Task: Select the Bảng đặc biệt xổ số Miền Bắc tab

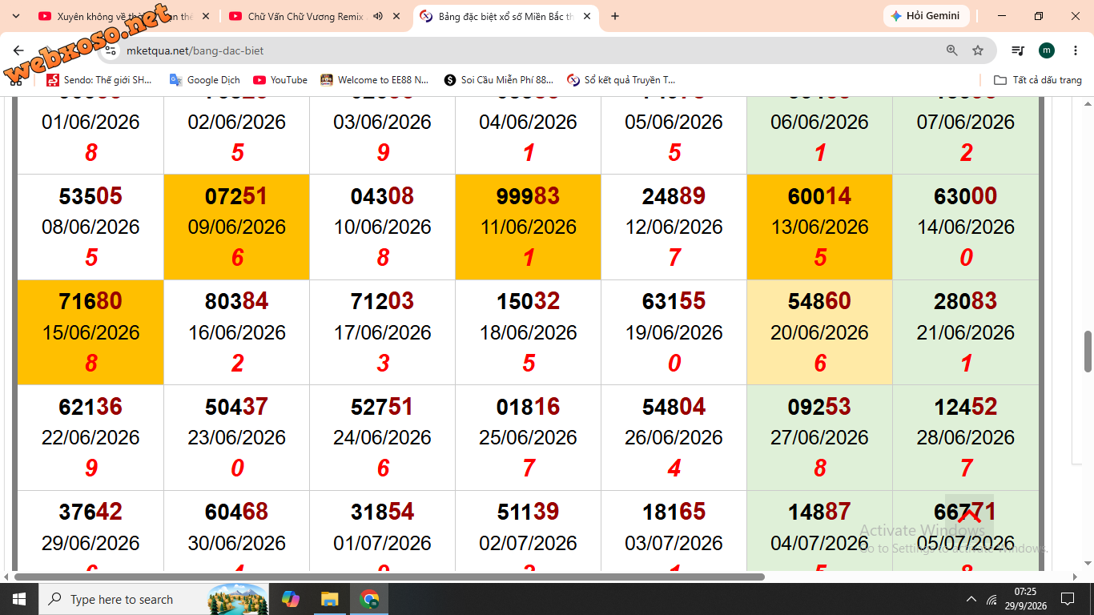Action: tap(506, 16)
